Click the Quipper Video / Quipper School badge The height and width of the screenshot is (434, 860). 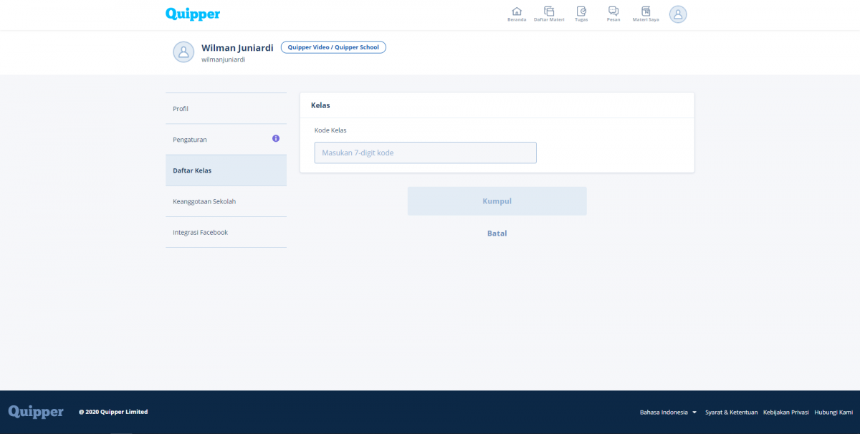(333, 47)
